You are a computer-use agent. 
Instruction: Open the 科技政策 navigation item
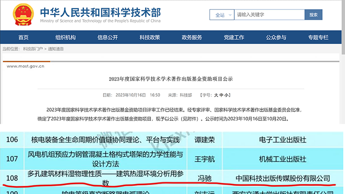[x=150, y=38]
